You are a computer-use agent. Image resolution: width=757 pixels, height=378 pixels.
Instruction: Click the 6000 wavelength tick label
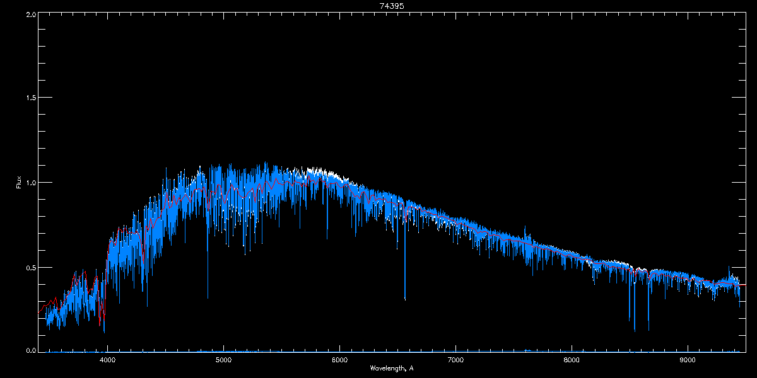point(339,360)
